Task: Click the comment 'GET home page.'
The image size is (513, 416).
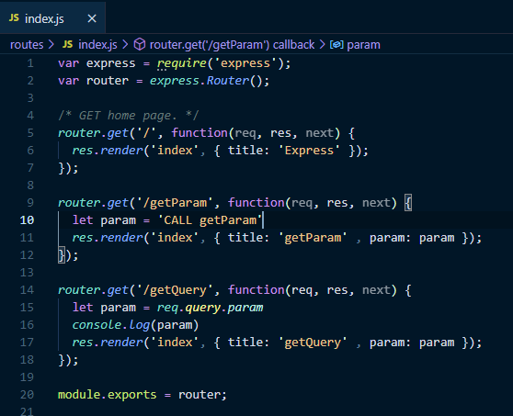Action: point(128,116)
